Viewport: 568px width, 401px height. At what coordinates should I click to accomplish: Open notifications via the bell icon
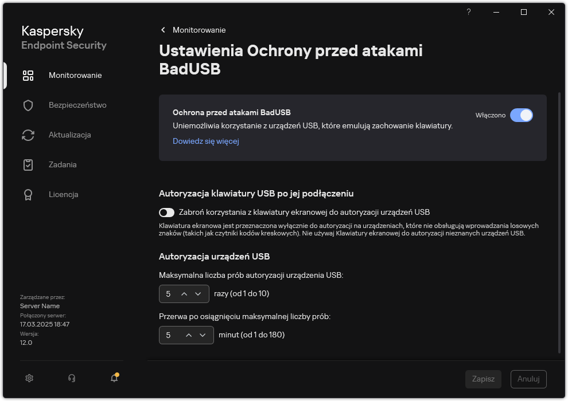[x=114, y=378]
